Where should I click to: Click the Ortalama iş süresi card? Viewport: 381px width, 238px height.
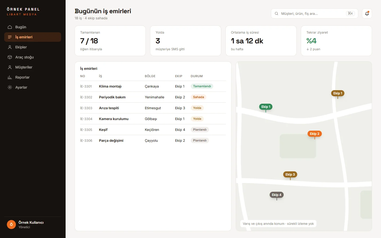[261, 41]
